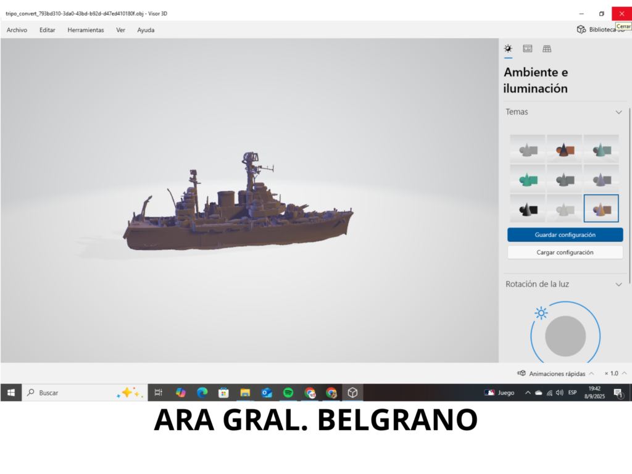Click the Cargar configuración button
This screenshot has width=632, height=474.
click(x=565, y=252)
